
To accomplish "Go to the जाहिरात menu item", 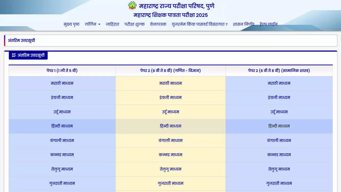I will (112, 24).
